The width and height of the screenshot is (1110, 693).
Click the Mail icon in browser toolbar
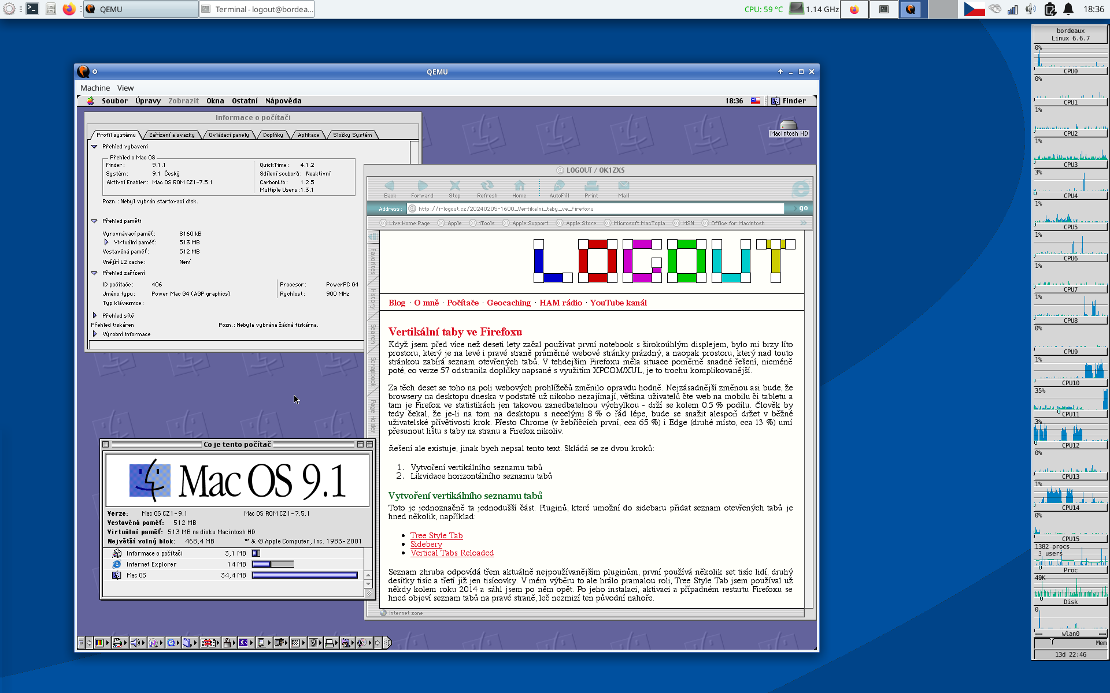point(623,187)
